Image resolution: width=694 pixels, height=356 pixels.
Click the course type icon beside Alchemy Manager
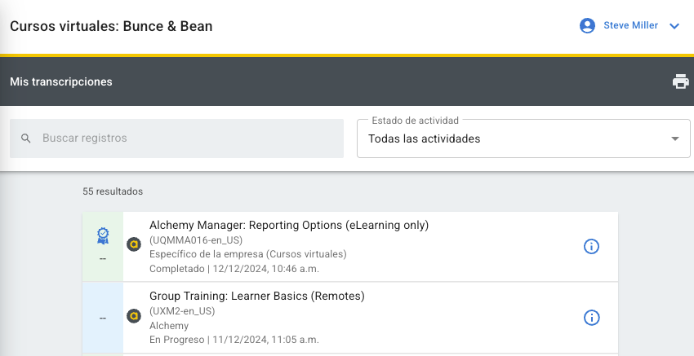(134, 244)
